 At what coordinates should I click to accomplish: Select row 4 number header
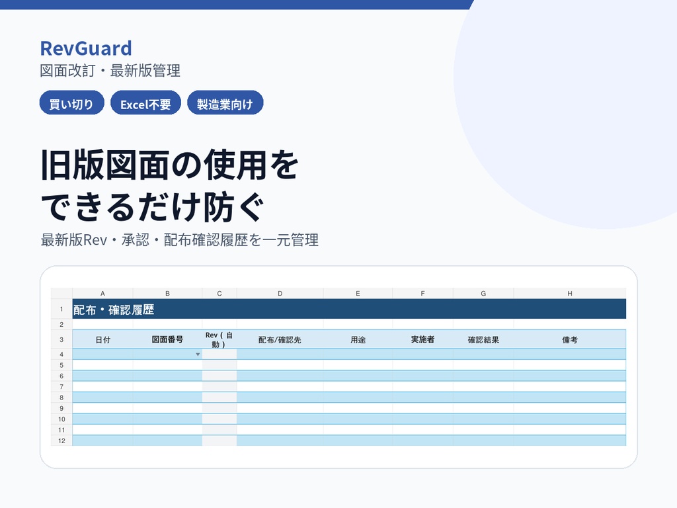61,355
